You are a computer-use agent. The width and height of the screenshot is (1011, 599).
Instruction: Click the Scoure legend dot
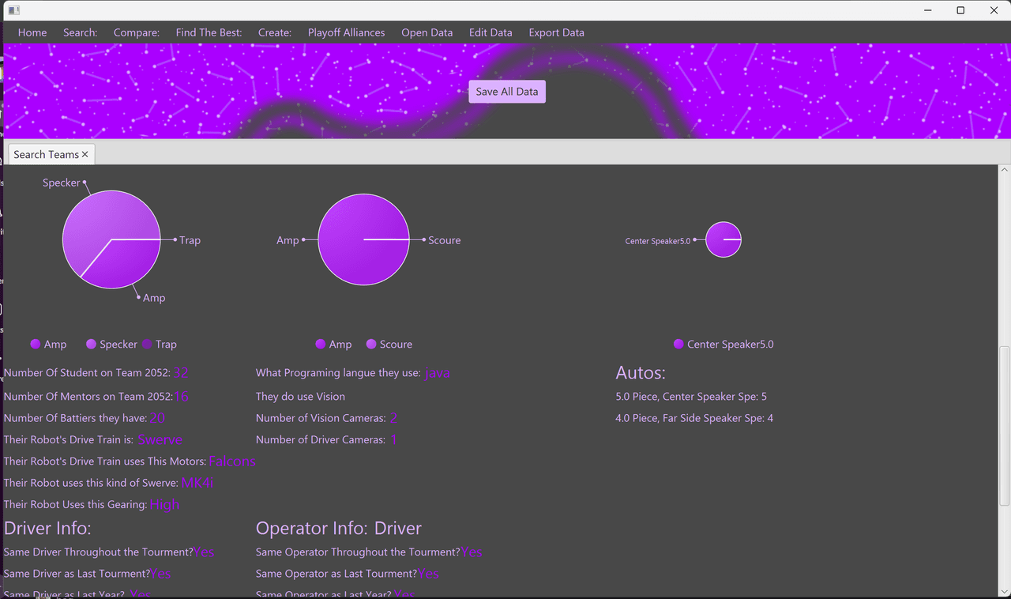371,344
